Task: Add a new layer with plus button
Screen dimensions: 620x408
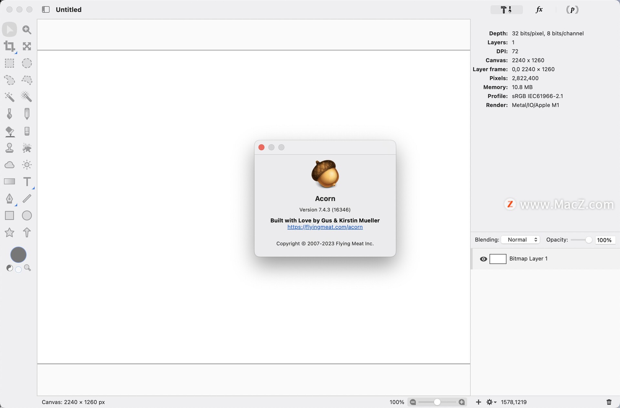Action: point(479,402)
